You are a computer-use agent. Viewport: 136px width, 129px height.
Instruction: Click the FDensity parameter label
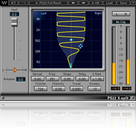click(58, 84)
